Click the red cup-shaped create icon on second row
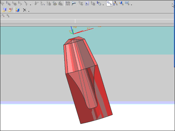Viewport: 175px width, 131px height. pos(10,10)
